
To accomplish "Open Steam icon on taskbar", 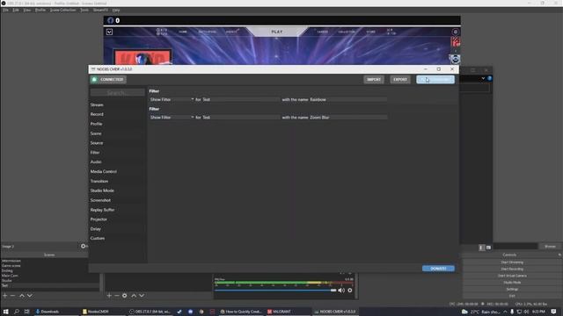I will (x=179, y=312).
